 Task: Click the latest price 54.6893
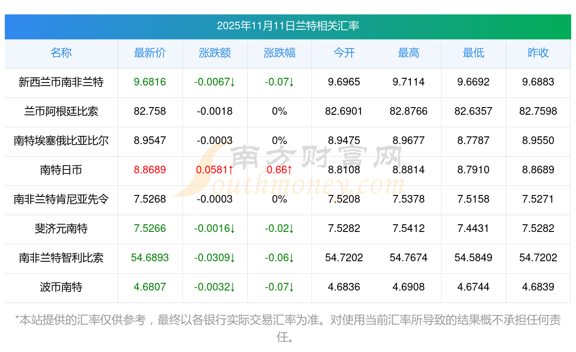click(150, 258)
